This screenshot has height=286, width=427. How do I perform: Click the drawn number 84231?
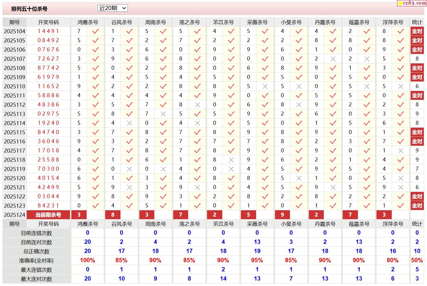[x=48, y=206]
